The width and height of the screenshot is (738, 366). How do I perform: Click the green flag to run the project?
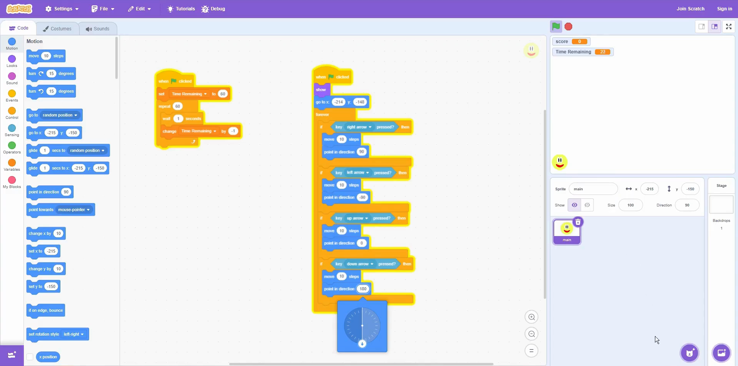(x=556, y=27)
